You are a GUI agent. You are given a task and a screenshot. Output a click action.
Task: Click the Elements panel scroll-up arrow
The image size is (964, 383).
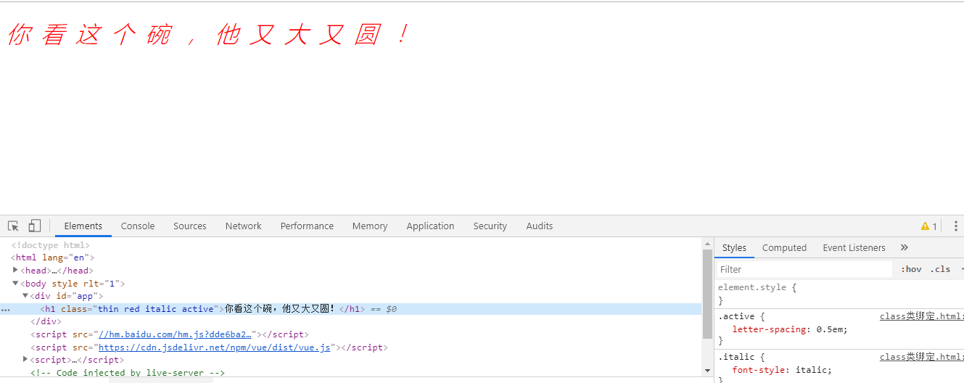[707, 242]
